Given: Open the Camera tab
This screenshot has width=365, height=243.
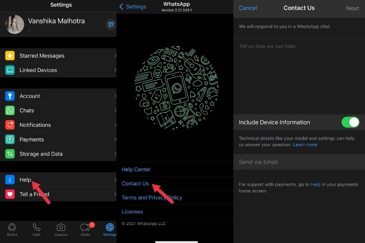Looking at the screenshot, I should tap(61, 230).
